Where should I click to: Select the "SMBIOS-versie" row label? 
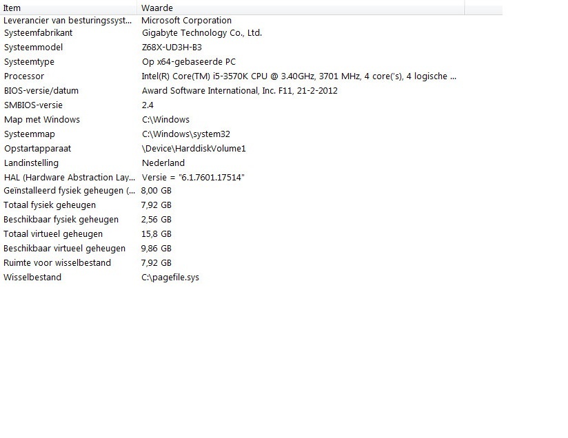point(33,105)
